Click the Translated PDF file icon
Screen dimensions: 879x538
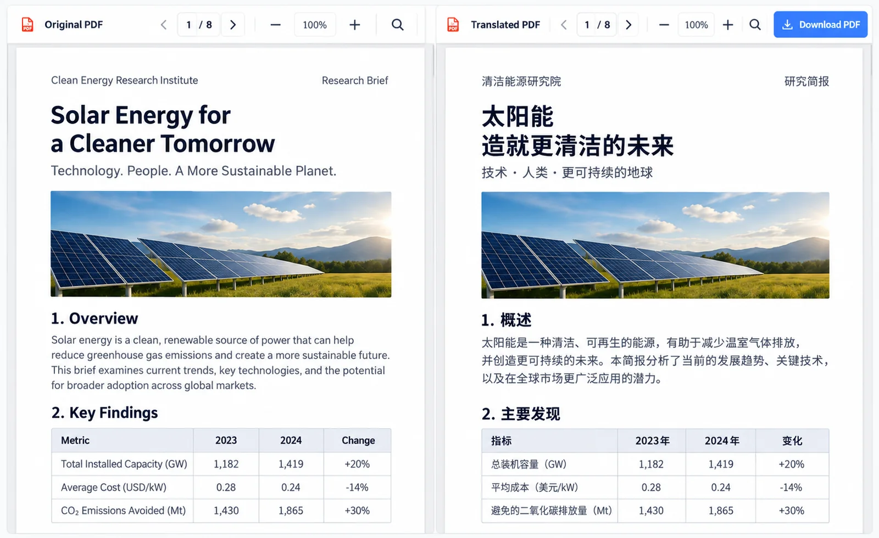pos(453,25)
